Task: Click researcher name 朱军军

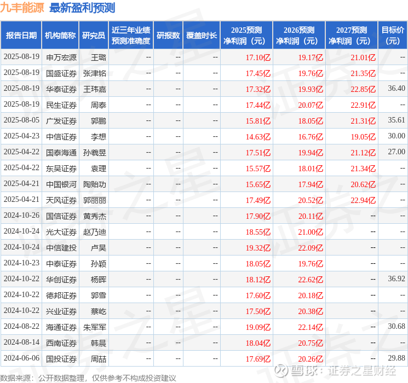Action: coord(95,327)
